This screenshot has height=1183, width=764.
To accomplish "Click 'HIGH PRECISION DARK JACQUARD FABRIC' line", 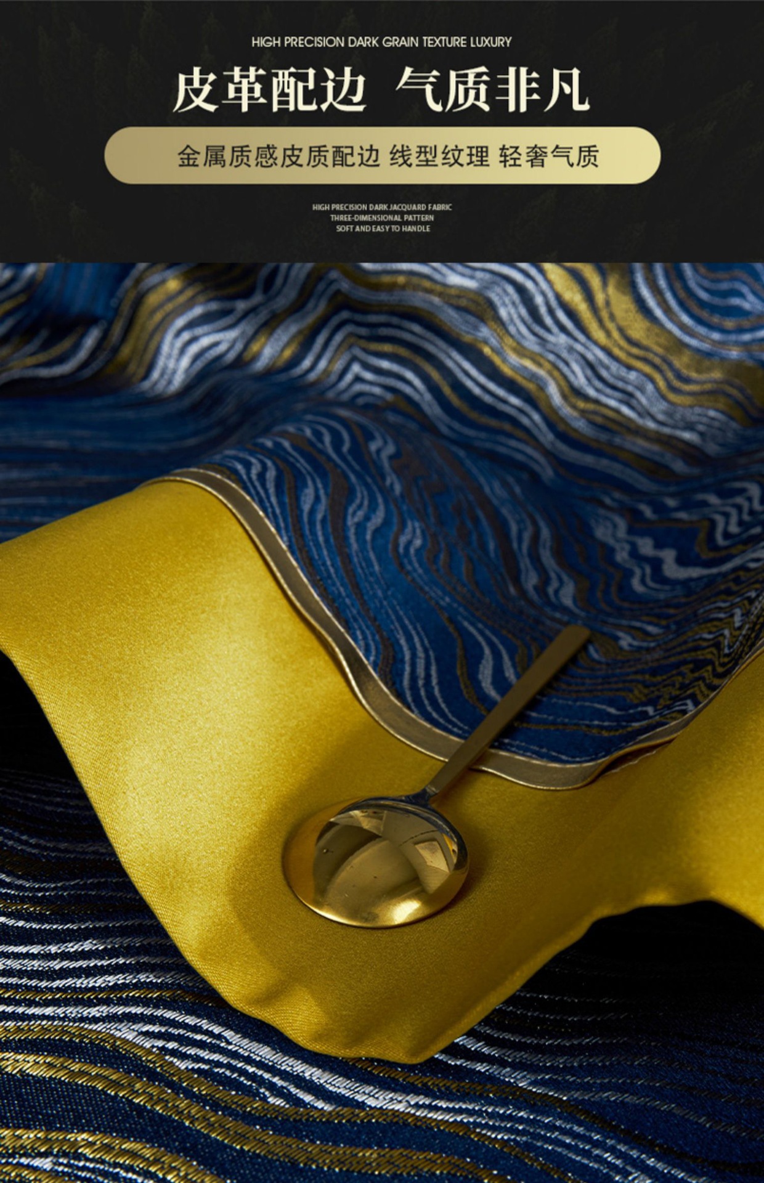I will tap(382, 208).
